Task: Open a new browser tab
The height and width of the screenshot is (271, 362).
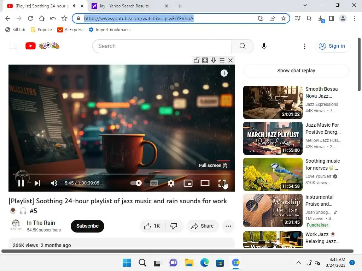Action: [180, 6]
